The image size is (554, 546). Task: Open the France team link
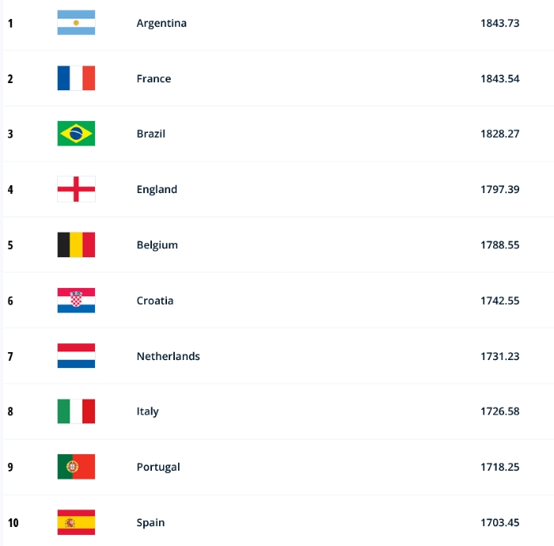pyautogui.click(x=154, y=78)
